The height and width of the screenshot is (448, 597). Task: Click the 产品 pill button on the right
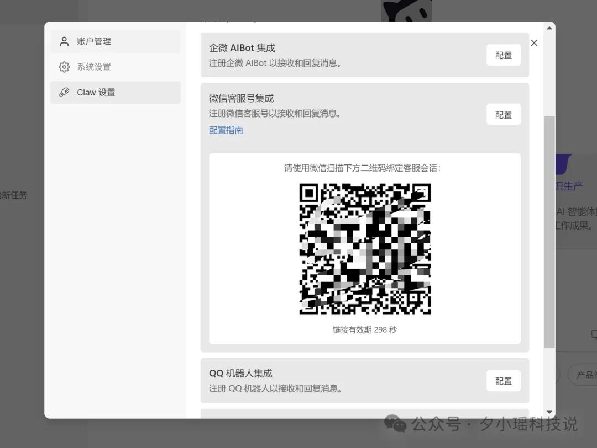pyautogui.click(x=584, y=375)
